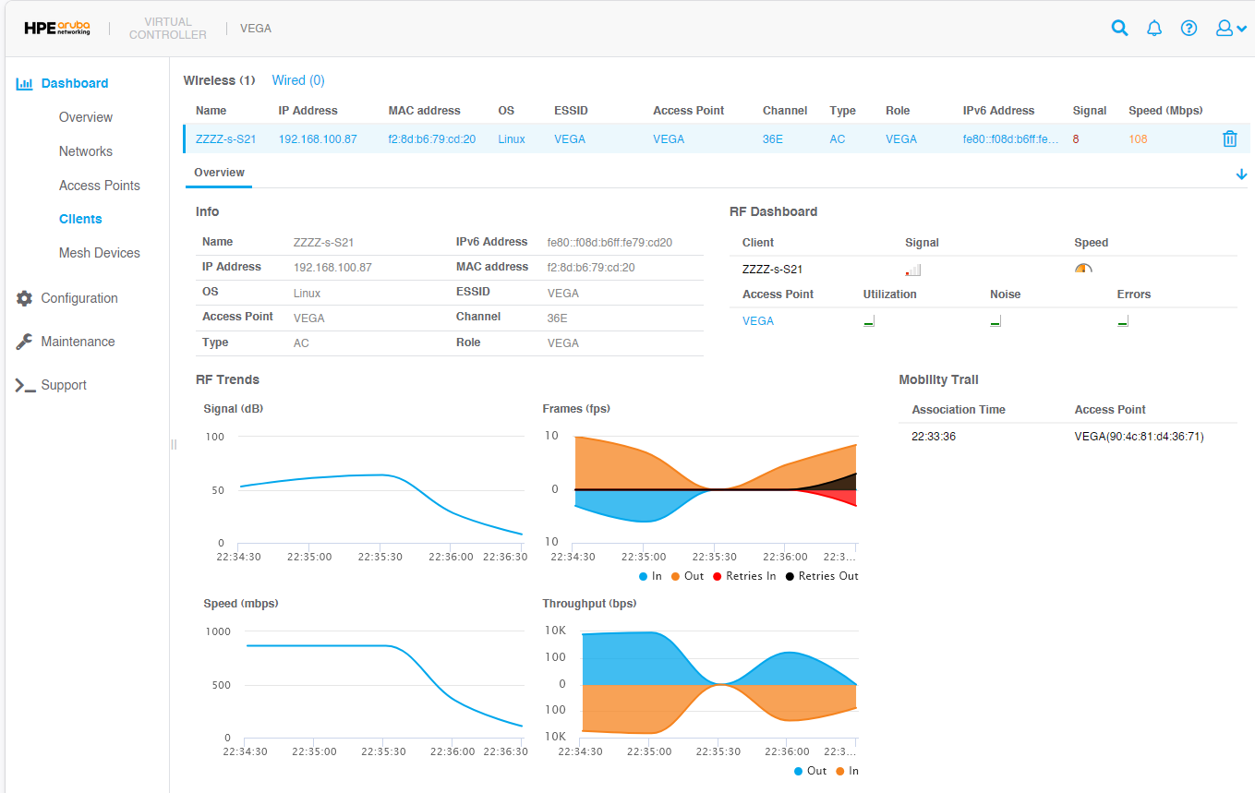Screen dimensions: 1255x793
Task: Expand the Configuration menu section
Action: (79, 298)
